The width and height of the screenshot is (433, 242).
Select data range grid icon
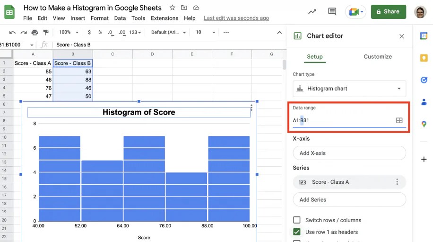pyautogui.click(x=399, y=120)
